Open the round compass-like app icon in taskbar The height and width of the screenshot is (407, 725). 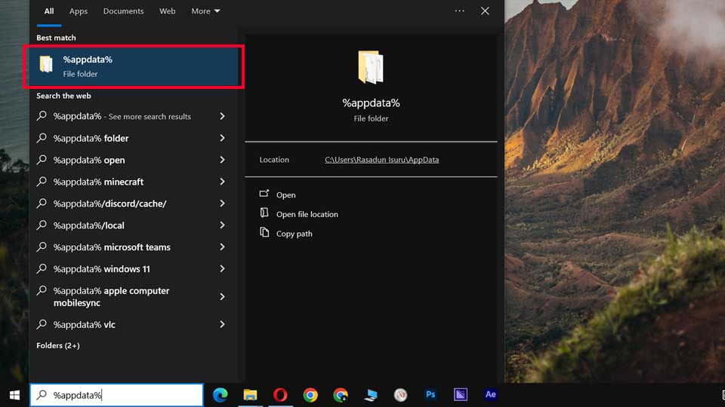[x=400, y=395]
